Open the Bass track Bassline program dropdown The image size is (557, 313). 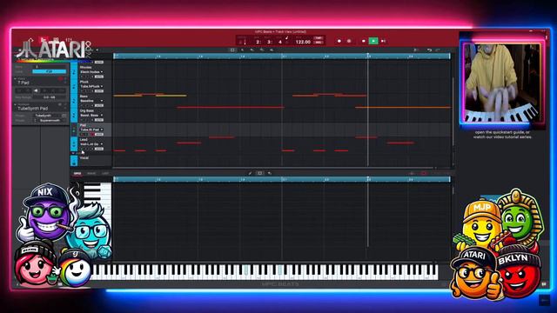91,101
